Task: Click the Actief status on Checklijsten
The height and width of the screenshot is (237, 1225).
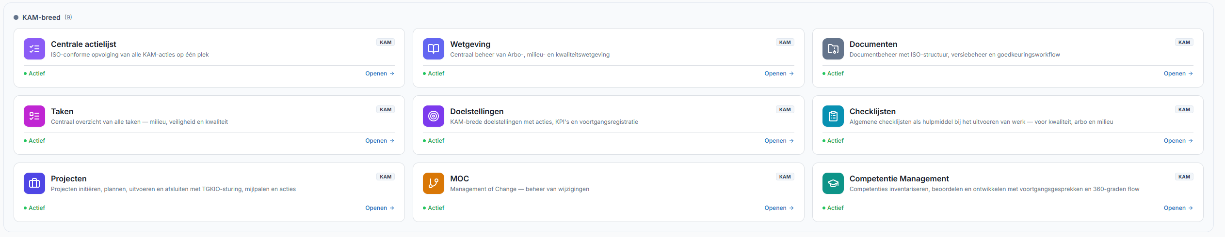Action: [833, 141]
